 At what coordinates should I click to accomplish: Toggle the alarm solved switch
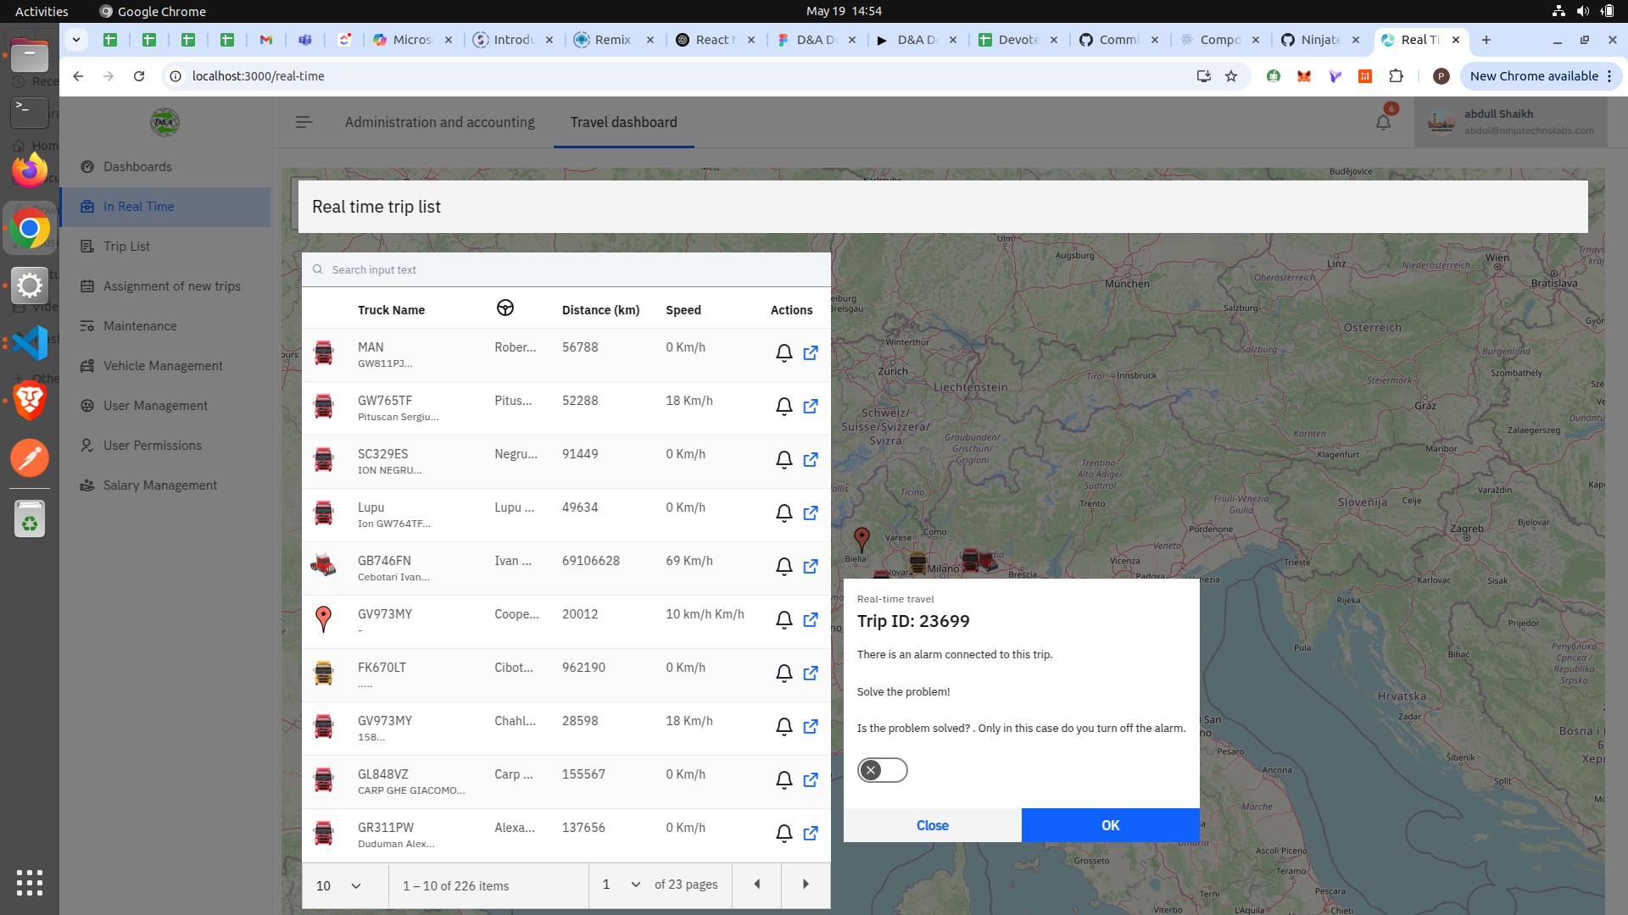(x=882, y=770)
